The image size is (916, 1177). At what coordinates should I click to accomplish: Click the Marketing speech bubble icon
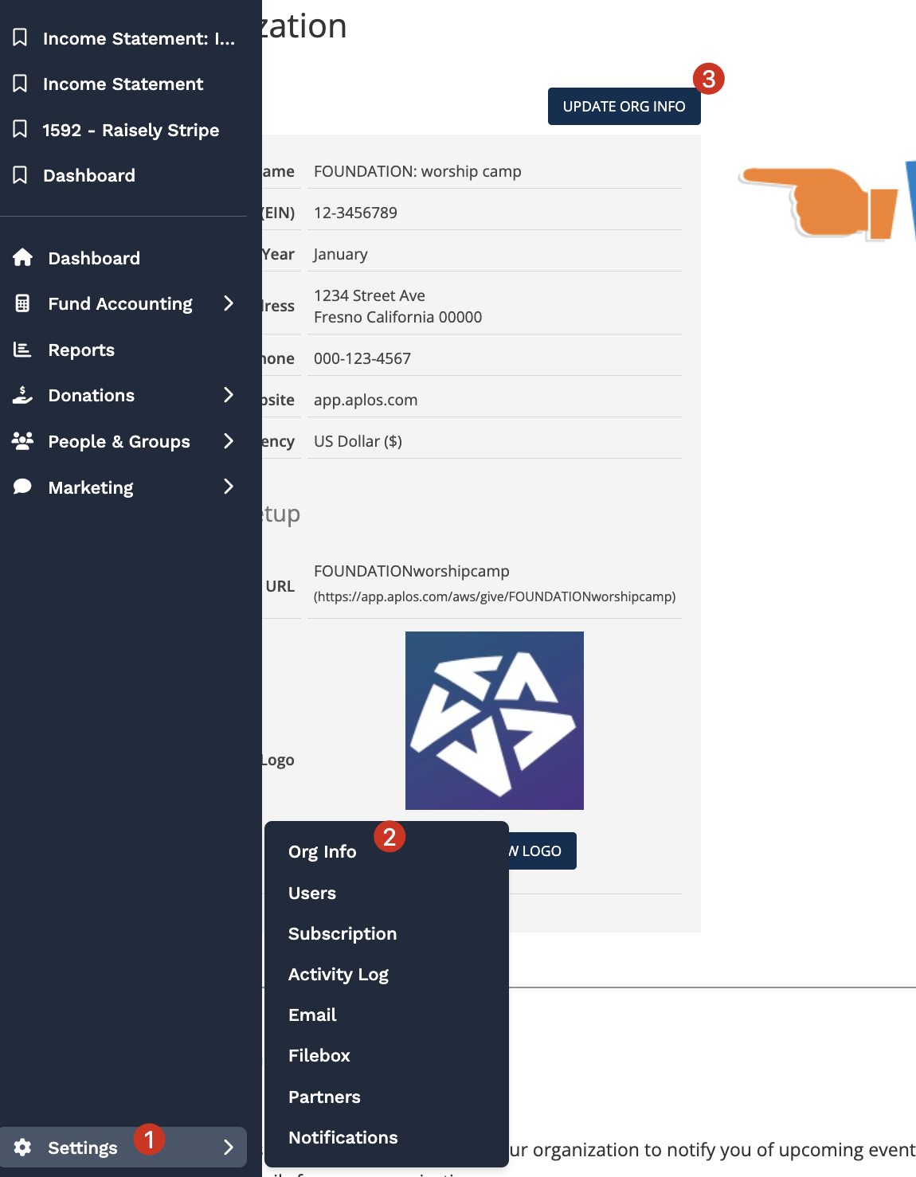click(x=22, y=487)
